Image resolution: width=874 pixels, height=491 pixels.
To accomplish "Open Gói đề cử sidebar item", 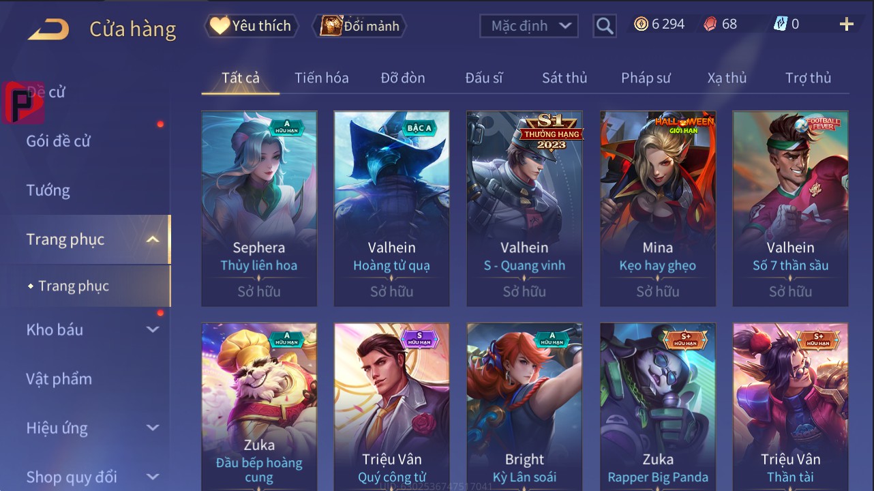I will pos(58,141).
